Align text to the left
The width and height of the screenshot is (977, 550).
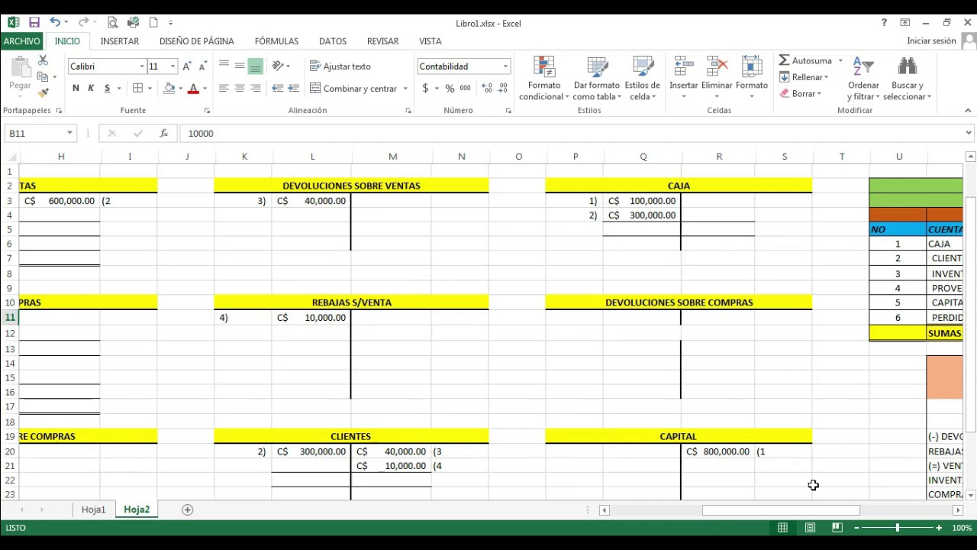pos(224,89)
